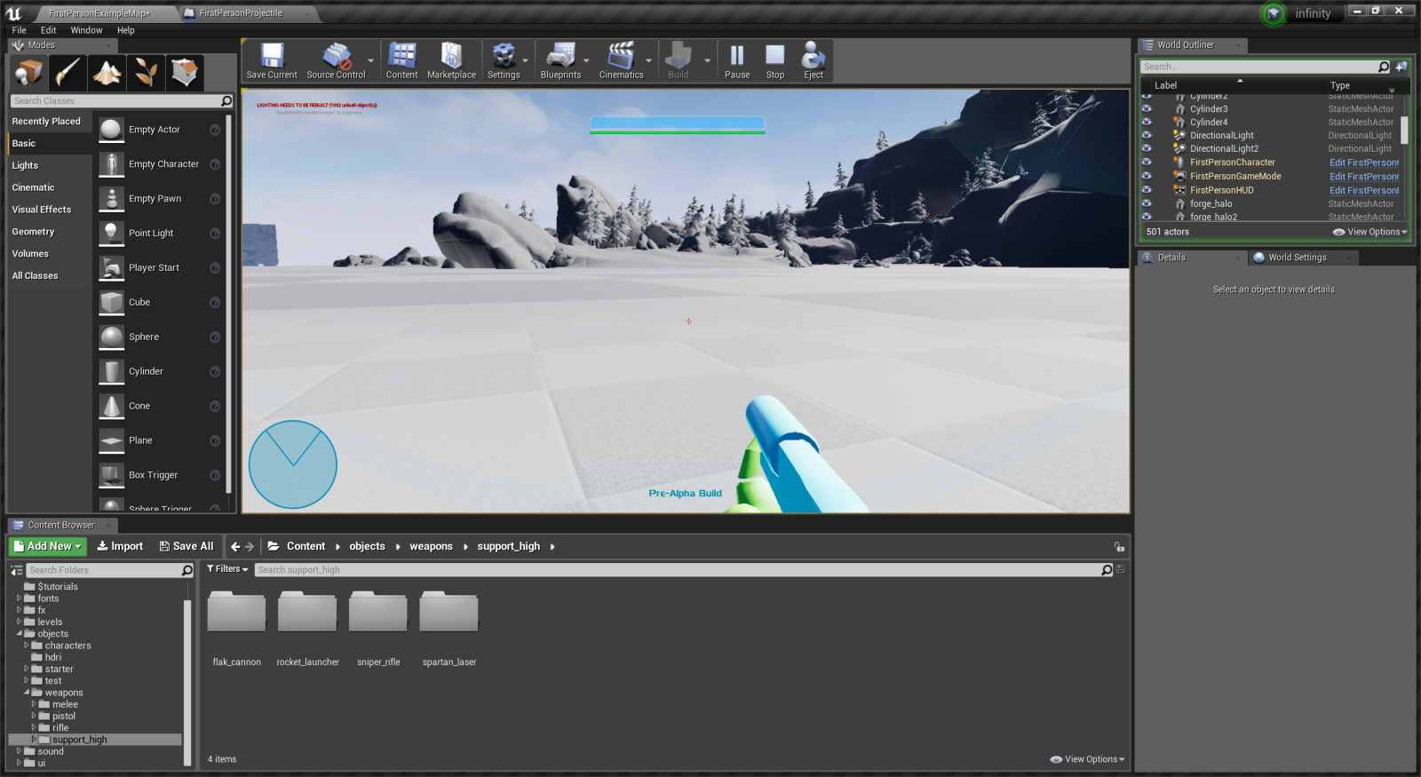Toggle visibility of DirectionalLight actor
The height and width of the screenshot is (777, 1421).
pos(1147,136)
